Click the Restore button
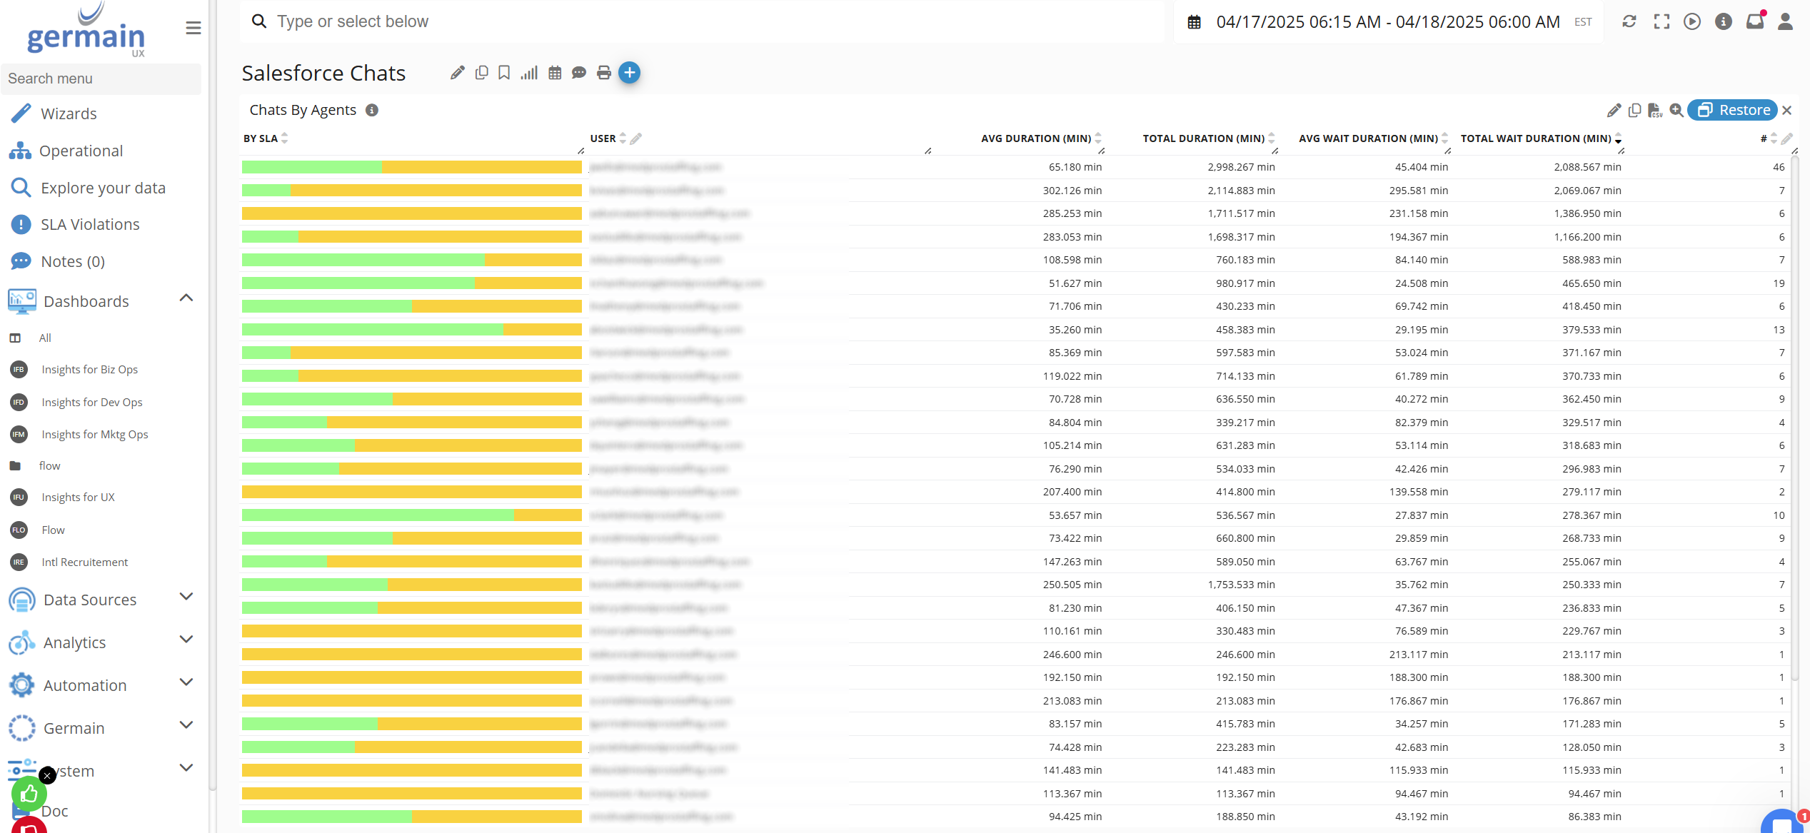Screen dimensions: 1810x833 [1733, 110]
